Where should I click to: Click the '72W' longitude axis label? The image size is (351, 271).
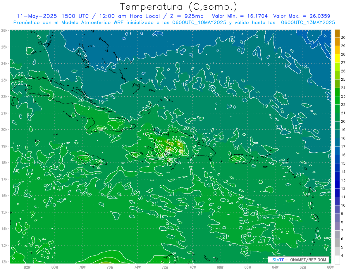pos(165,267)
